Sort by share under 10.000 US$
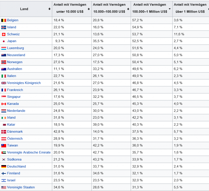 pos(89,9)
